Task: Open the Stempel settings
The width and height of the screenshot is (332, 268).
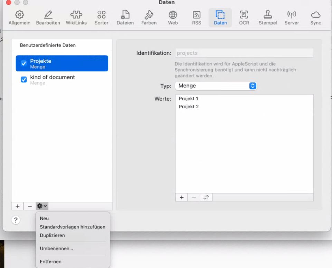Action: [x=267, y=18]
